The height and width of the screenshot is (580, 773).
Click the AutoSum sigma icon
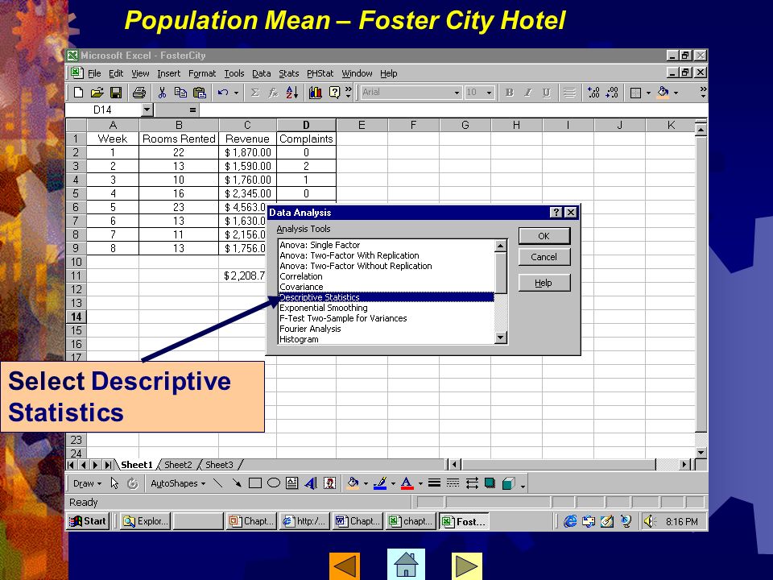point(255,92)
